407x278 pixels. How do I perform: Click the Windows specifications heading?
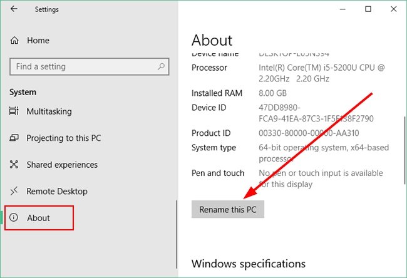[x=249, y=264]
